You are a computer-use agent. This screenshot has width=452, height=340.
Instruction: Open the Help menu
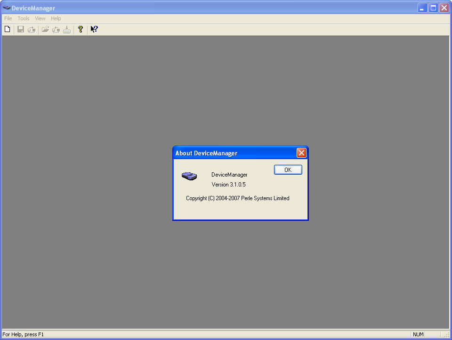[x=56, y=18]
